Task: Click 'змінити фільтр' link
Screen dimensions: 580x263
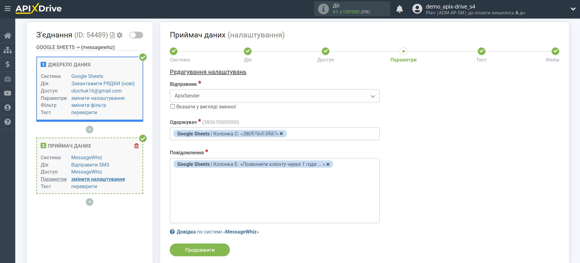Action: (x=89, y=105)
